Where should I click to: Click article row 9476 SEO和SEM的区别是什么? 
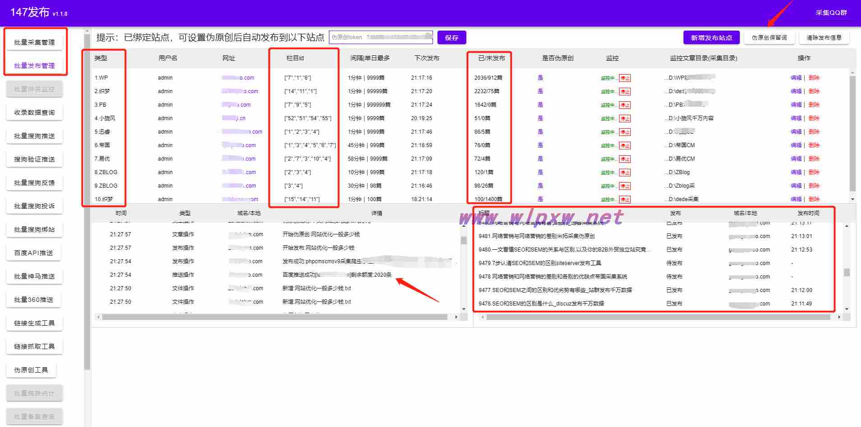(541, 304)
